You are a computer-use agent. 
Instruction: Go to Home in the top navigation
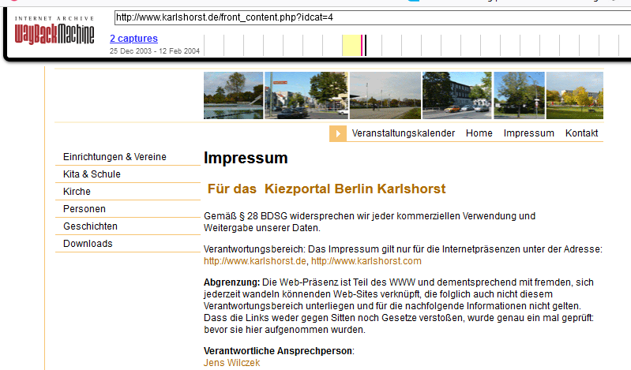479,133
